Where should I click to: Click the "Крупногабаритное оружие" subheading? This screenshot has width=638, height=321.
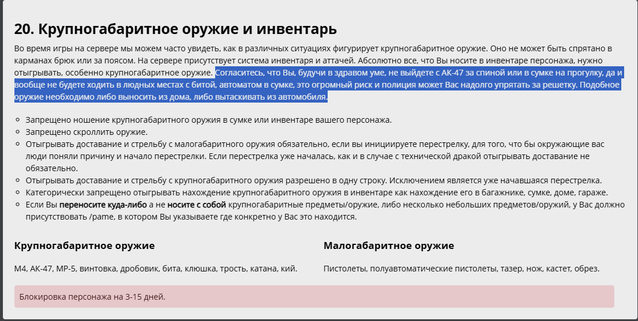84,246
